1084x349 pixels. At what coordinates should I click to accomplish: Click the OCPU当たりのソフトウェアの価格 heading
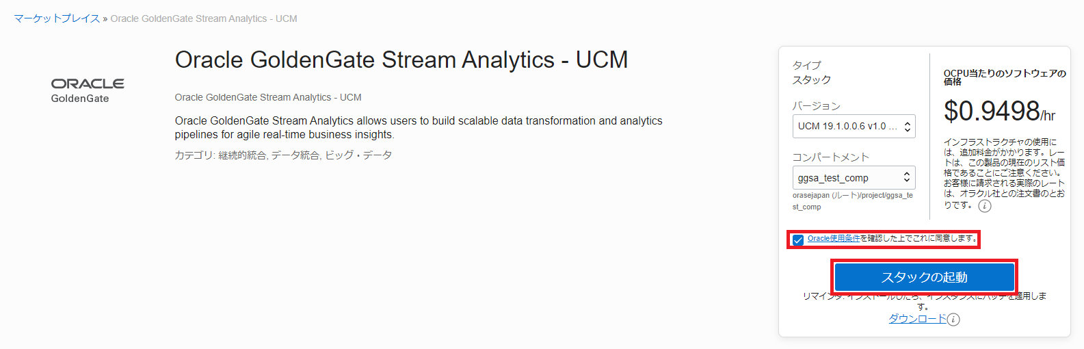1004,77
